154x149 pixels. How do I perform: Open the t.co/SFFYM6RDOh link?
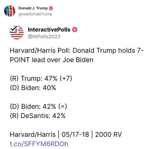[39, 144]
